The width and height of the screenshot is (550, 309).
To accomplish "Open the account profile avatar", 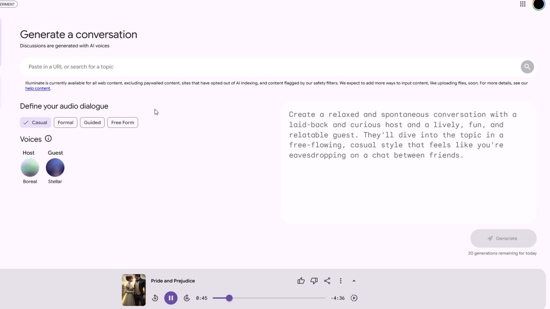I will (539, 4).
